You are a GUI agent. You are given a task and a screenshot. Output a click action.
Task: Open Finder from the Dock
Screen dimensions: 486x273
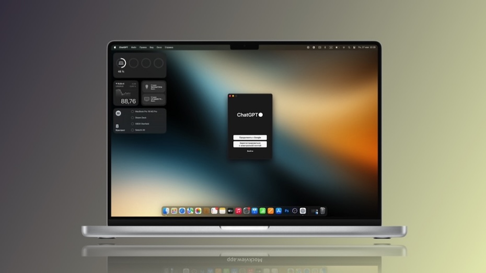(166, 211)
